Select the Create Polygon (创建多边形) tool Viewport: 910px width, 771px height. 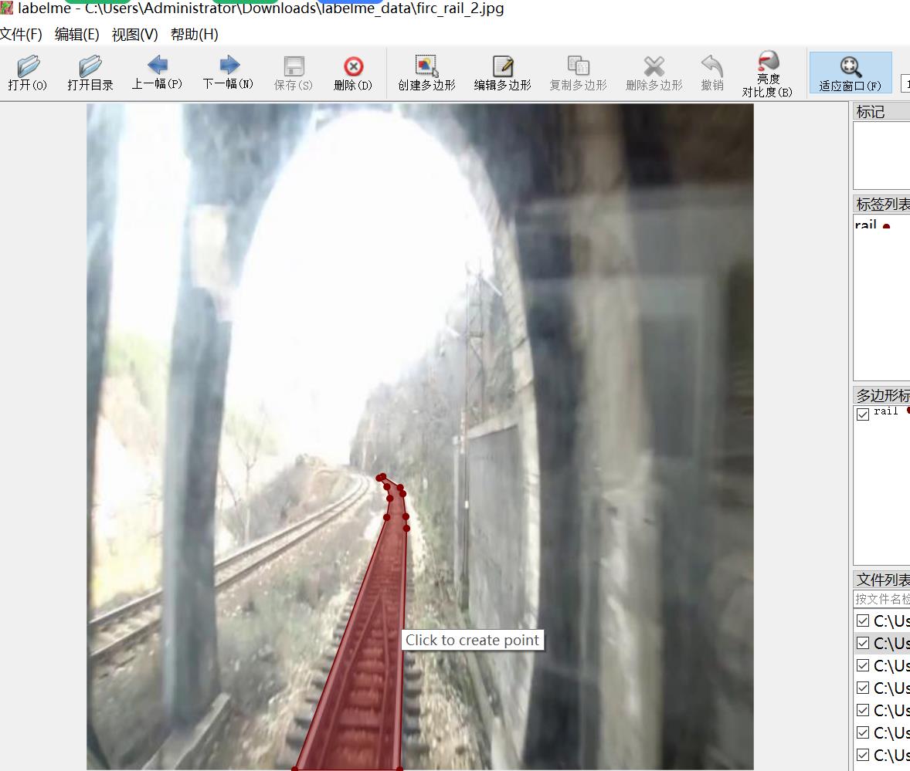426,73
